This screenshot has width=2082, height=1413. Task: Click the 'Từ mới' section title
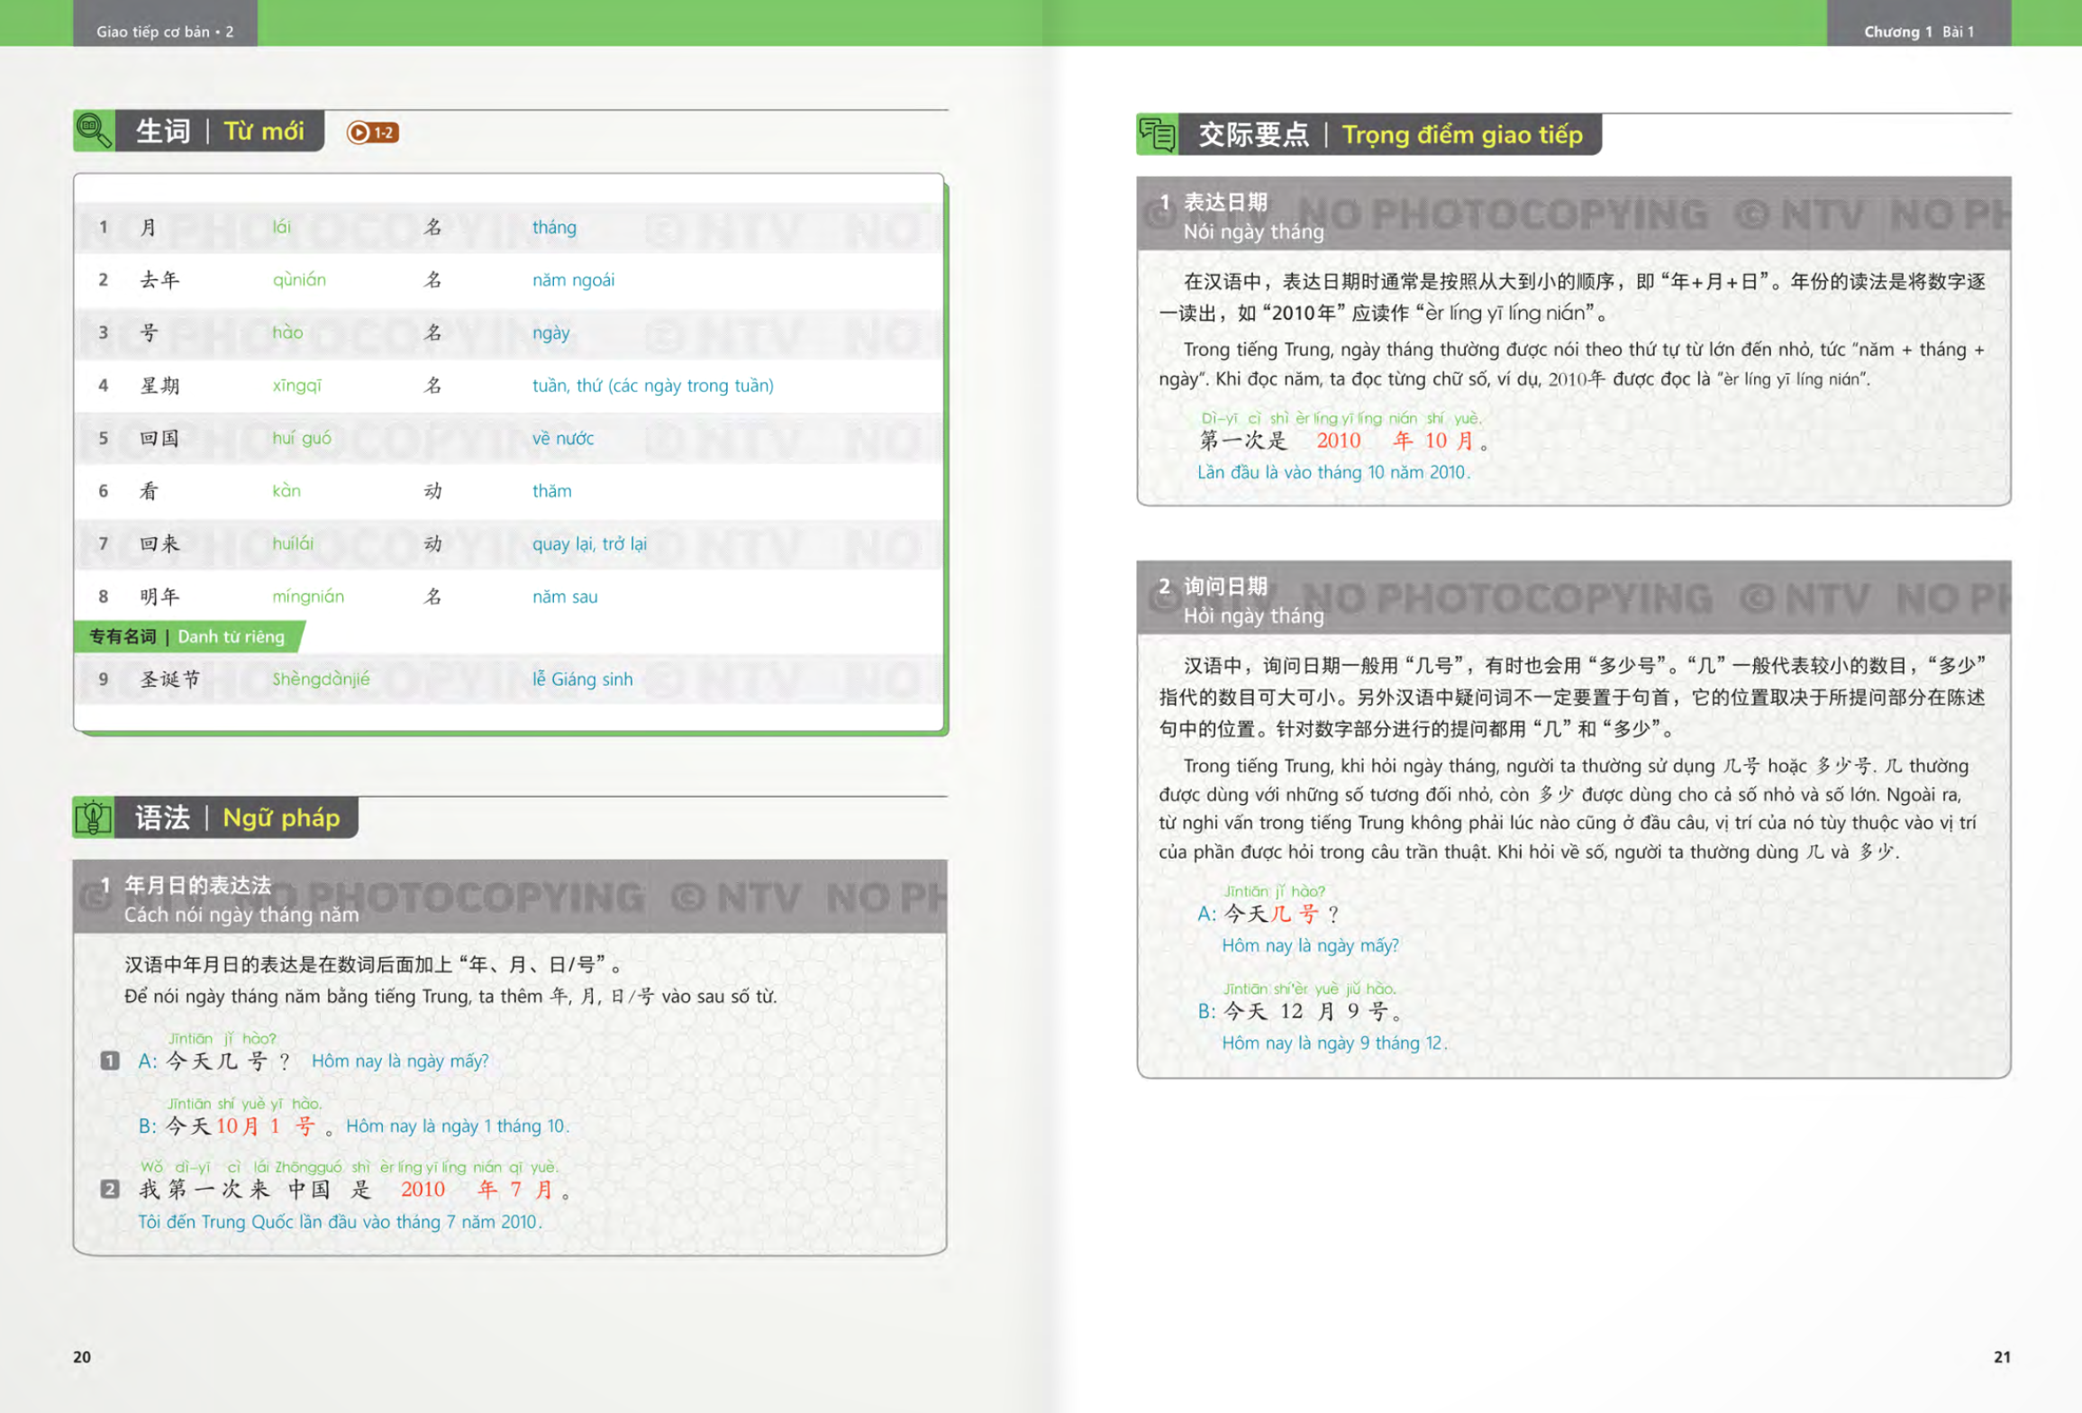(264, 132)
